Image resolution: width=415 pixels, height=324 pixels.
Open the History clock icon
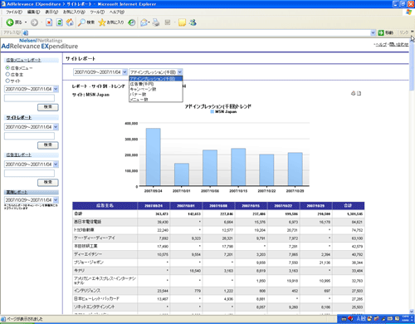pos(132,22)
